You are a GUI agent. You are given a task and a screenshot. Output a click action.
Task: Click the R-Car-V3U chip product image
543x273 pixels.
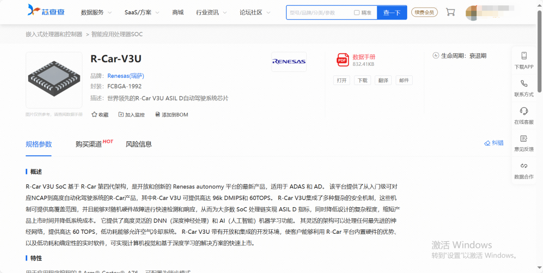[x=54, y=80]
